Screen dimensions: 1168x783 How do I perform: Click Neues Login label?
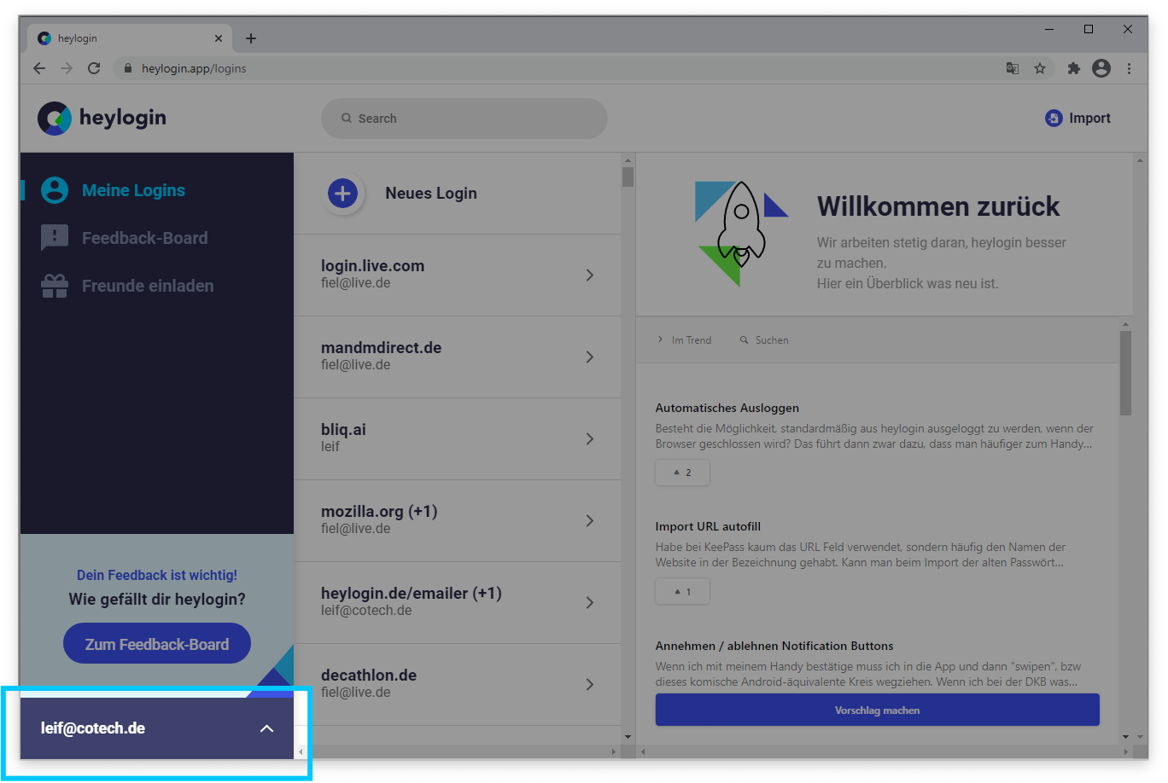(x=431, y=194)
